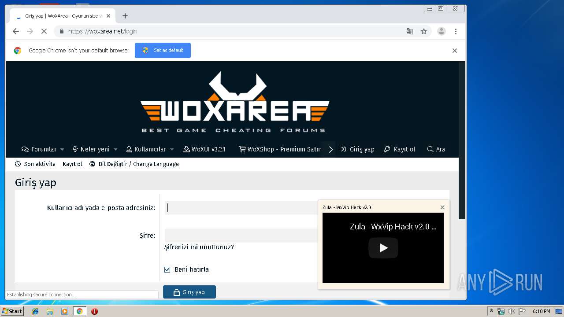
Task: Open the Ara search in the navigation bar
Action: (x=436, y=149)
